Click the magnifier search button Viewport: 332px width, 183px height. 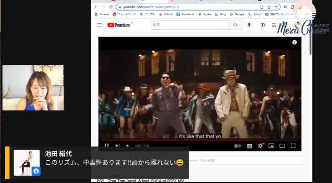[x=235, y=25]
